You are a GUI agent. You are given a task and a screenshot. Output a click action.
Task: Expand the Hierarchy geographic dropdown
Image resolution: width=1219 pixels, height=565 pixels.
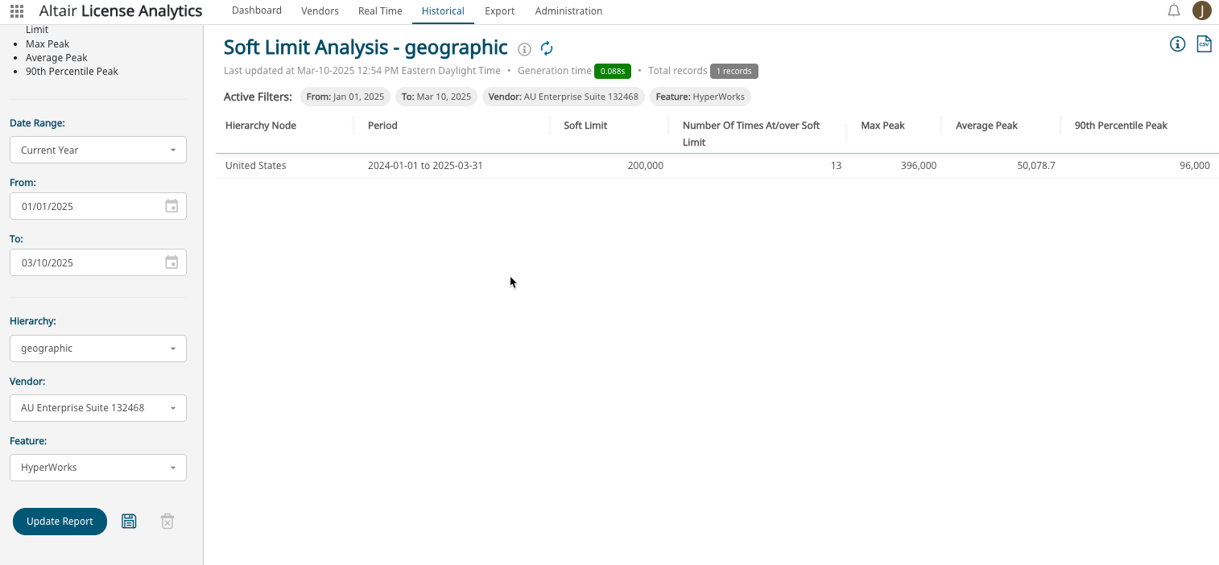click(98, 348)
